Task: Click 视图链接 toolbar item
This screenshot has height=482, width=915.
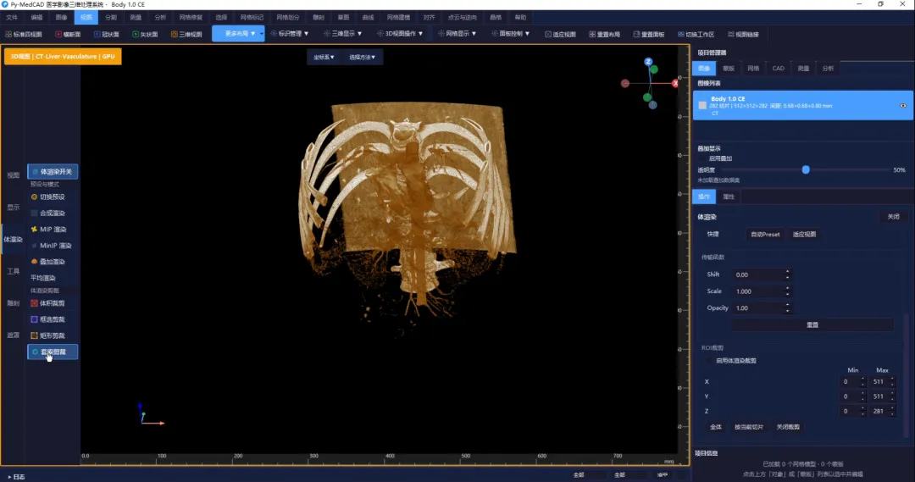Action: coord(743,35)
